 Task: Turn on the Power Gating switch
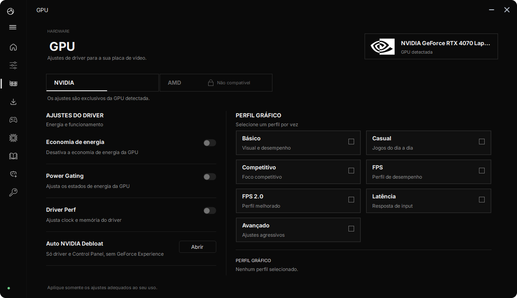tap(210, 177)
